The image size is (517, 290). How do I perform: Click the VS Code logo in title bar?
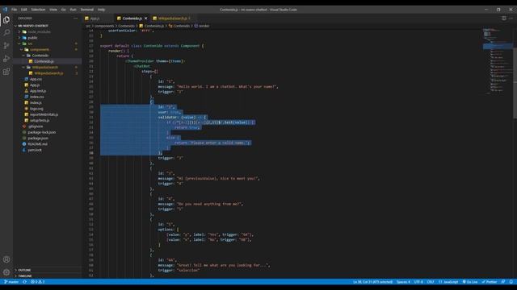(5, 10)
